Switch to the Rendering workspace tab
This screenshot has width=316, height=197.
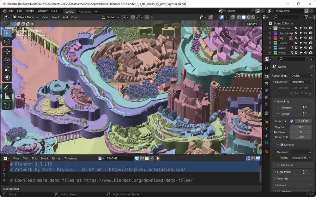click(x=85, y=12)
